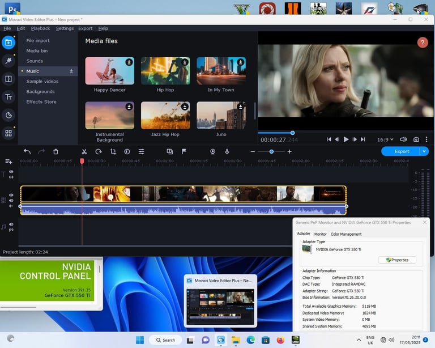Add track with the plus-lines icon
Image resolution: width=435 pixels, height=348 pixels.
tap(8, 162)
